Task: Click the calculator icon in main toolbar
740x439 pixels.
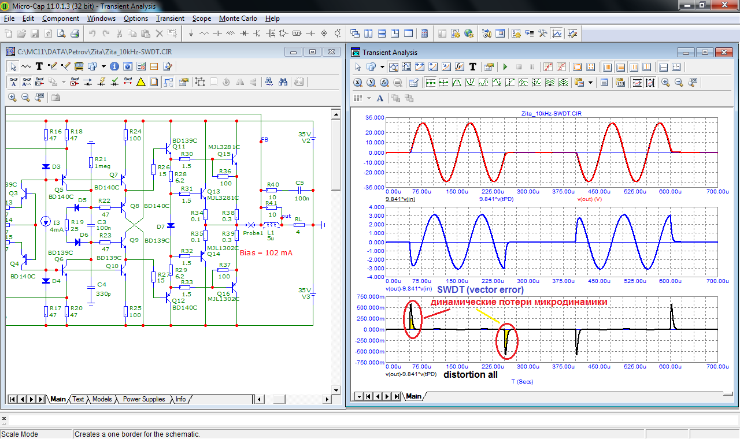Action: [424, 34]
